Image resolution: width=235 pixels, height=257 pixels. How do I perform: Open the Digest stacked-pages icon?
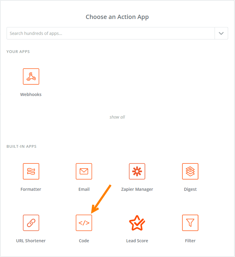click(190, 171)
